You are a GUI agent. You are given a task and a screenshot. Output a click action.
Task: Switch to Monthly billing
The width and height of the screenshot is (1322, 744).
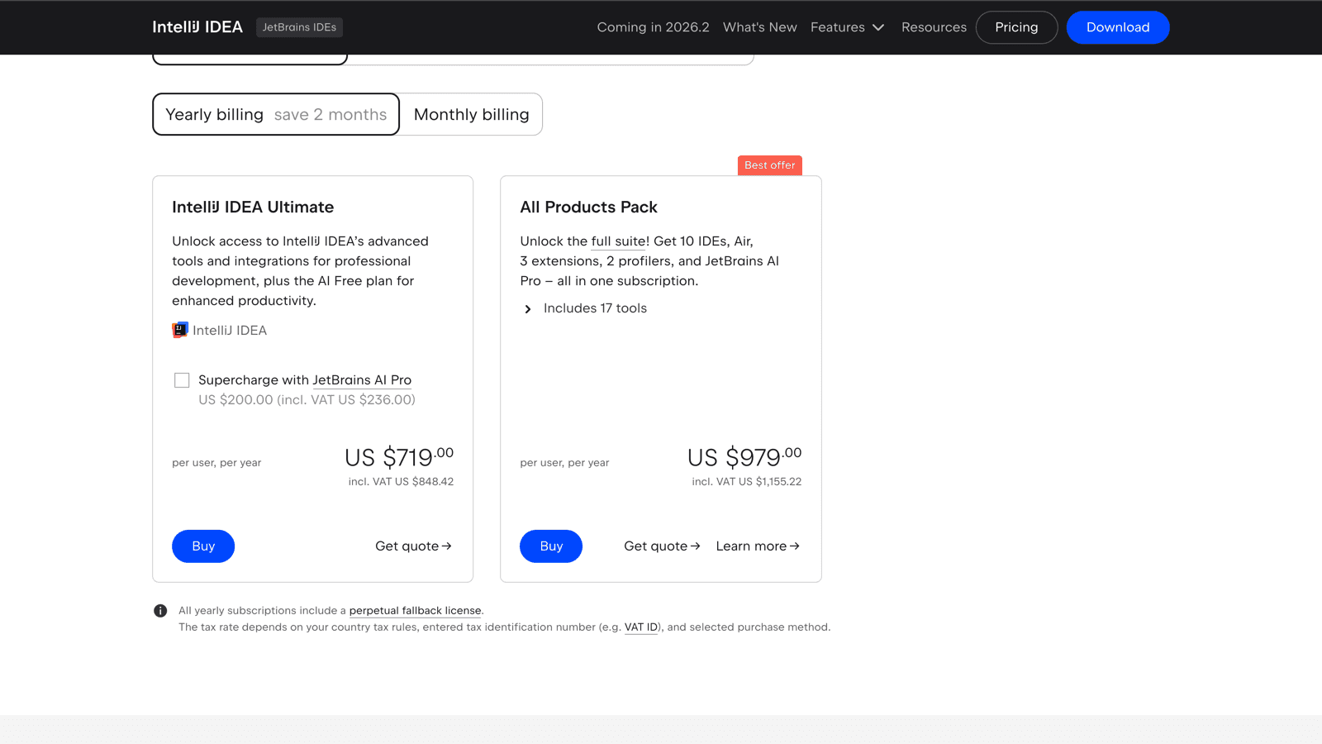471,114
